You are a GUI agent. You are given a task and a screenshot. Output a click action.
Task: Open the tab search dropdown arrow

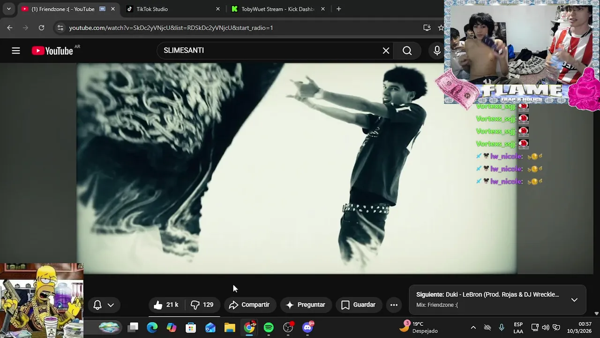tap(8, 9)
